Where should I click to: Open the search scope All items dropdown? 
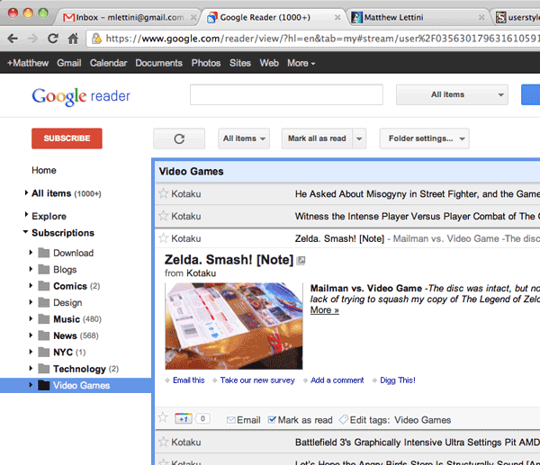click(452, 94)
